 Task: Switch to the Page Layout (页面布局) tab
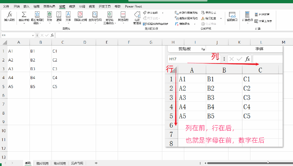(x=49, y=6)
